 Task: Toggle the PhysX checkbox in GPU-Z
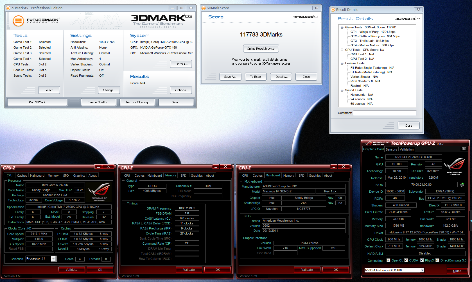point(422,260)
